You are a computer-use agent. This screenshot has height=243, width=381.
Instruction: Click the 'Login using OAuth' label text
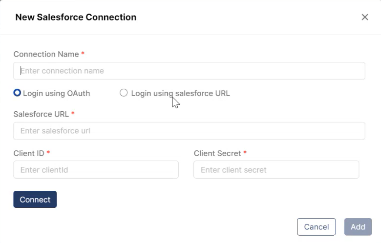click(x=56, y=93)
